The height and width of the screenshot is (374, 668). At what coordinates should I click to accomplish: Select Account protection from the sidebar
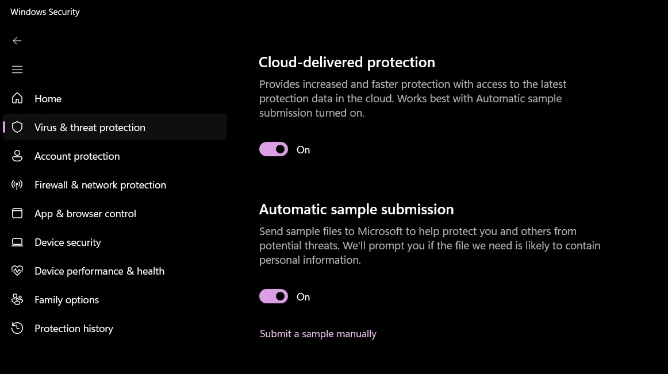coord(77,156)
